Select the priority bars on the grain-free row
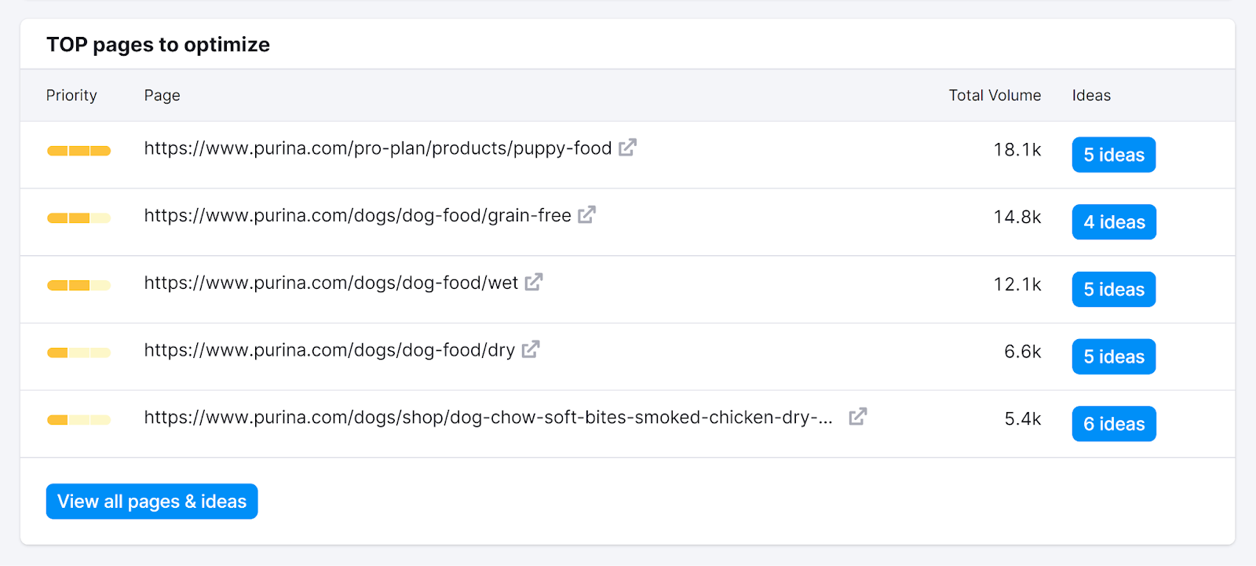Screen dimensions: 1256x566 pos(78,217)
